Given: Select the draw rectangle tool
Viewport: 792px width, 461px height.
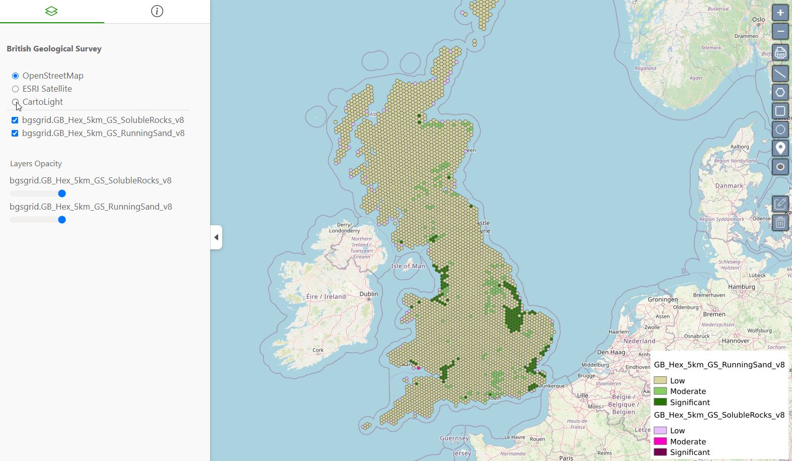Looking at the screenshot, I should (x=780, y=111).
